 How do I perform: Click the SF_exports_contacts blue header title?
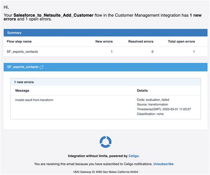pos(23,67)
